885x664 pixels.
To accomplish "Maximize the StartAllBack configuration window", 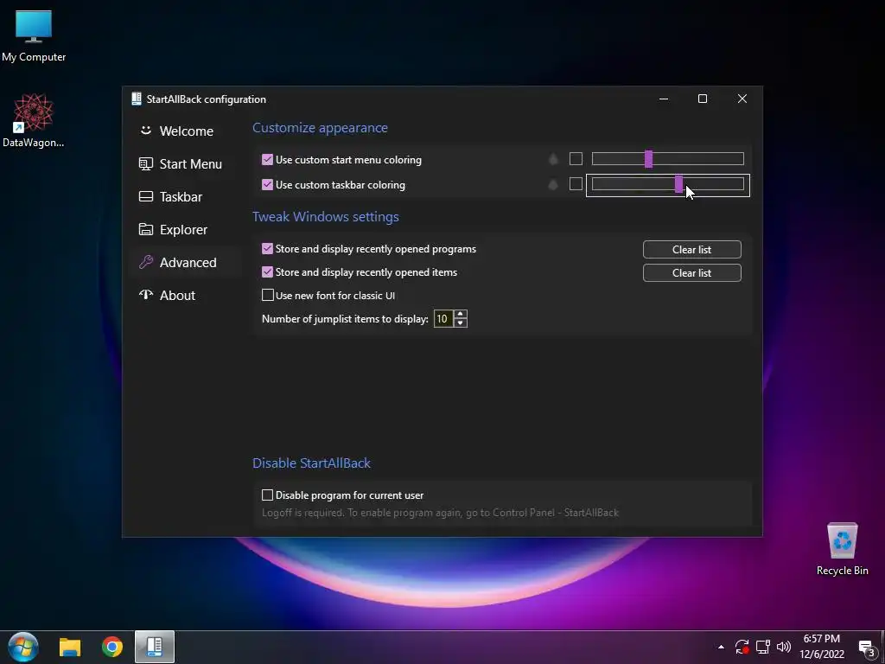I will point(703,99).
